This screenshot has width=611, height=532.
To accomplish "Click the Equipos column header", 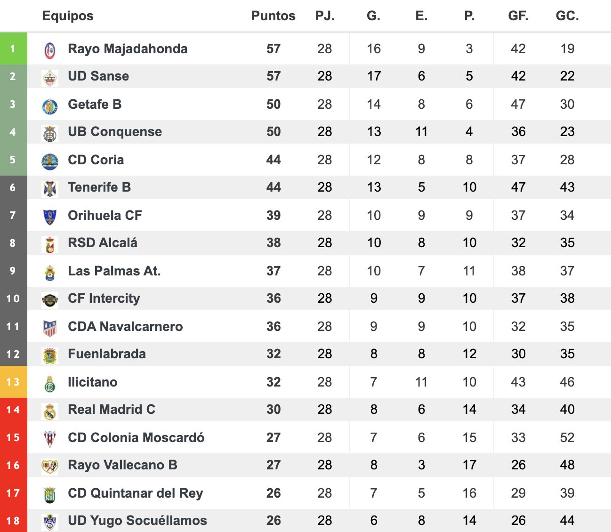I will (x=68, y=16).
